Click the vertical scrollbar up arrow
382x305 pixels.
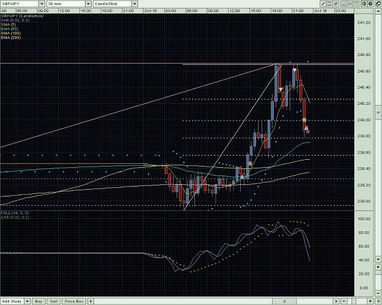click(378, 11)
